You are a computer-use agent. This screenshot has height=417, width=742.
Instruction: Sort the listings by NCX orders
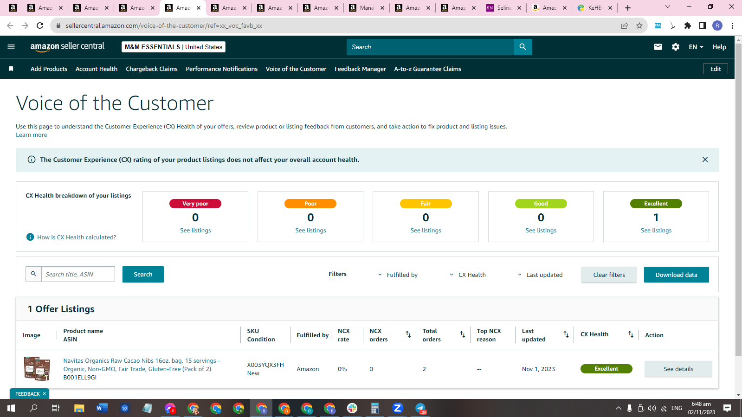click(x=408, y=334)
